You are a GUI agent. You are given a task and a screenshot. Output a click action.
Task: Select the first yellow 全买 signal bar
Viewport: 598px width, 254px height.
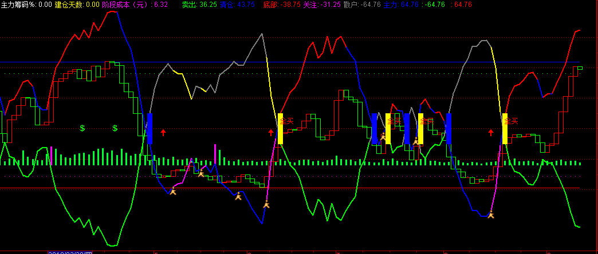280,129
